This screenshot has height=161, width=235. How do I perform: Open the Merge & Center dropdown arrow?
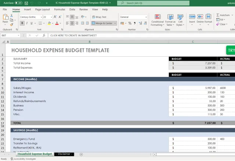coord(115,23)
